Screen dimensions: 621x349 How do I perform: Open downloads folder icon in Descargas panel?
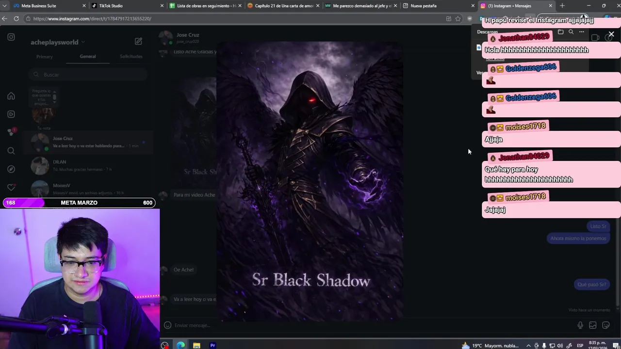(561, 32)
